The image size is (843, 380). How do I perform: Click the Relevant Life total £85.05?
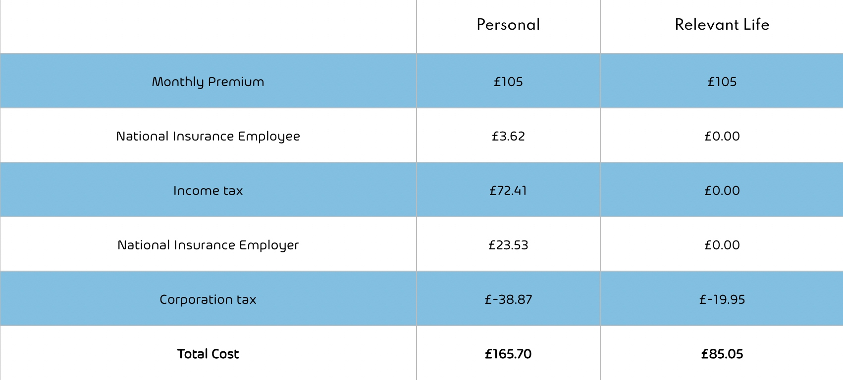click(x=722, y=354)
